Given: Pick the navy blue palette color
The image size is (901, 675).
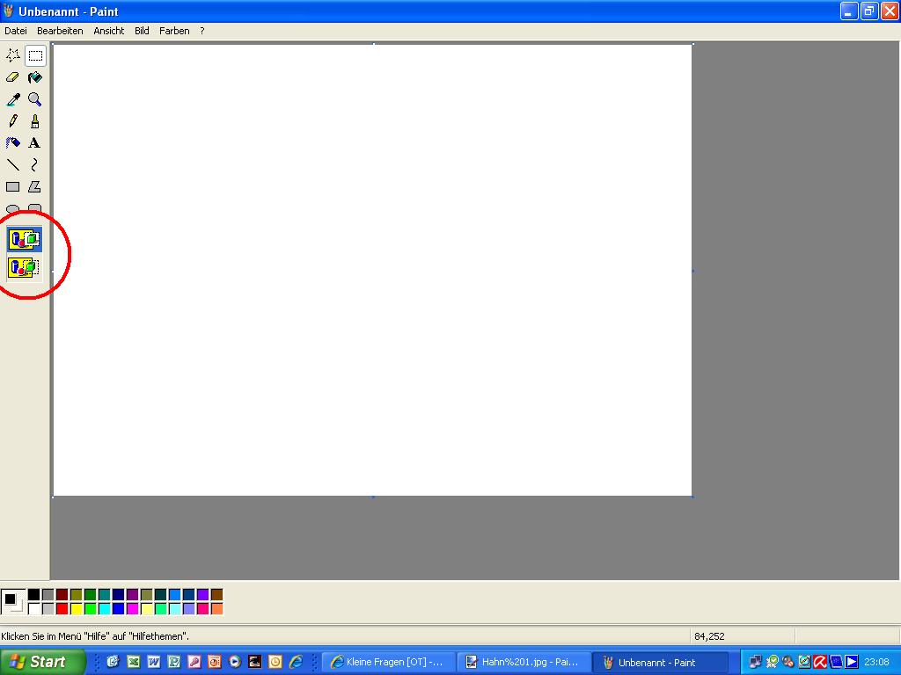Looking at the screenshot, I should [119, 595].
